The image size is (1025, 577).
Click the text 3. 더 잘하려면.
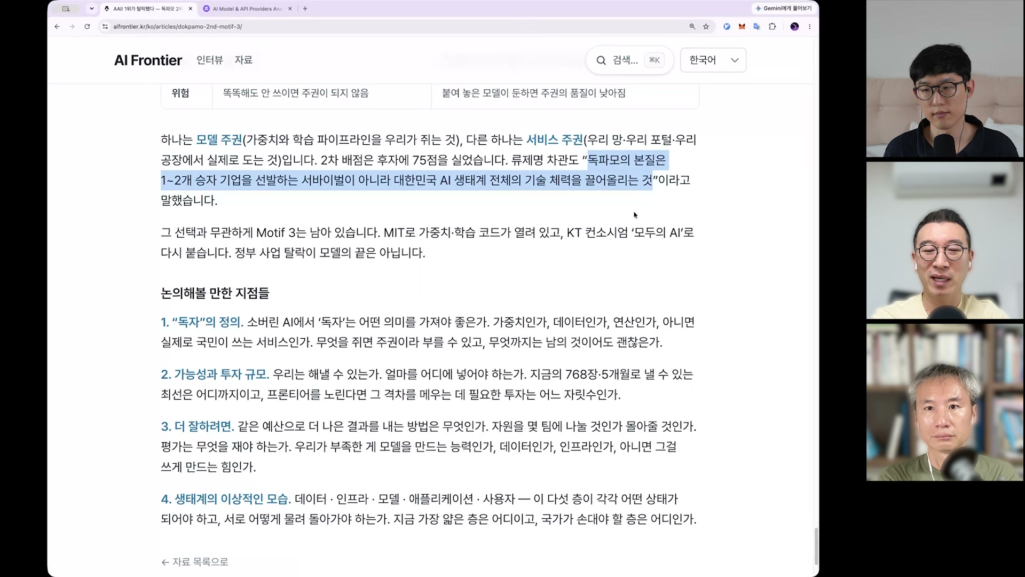pyautogui.click(x=198, y=426)
